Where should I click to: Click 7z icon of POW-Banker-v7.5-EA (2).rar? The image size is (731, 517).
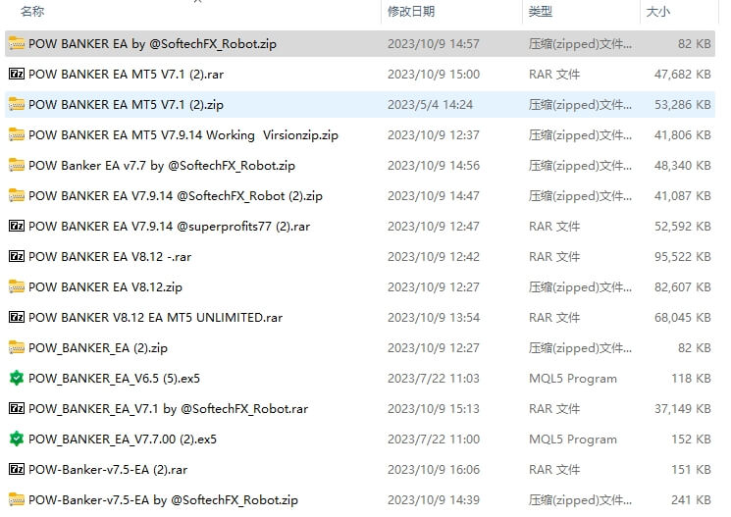(x=17, y=470)
